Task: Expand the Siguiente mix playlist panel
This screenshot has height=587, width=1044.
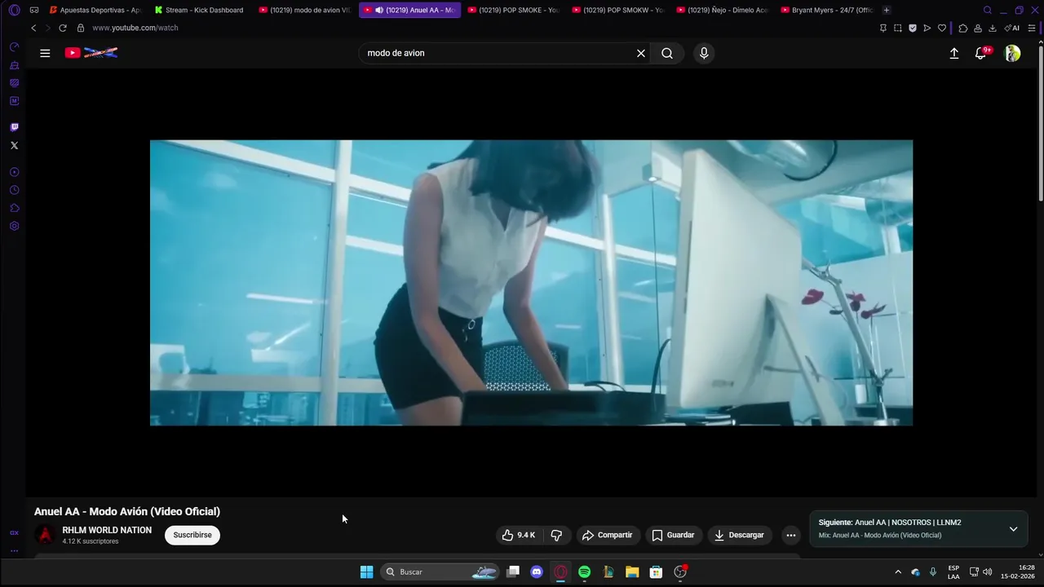Action: click(x=1013, y=528)
